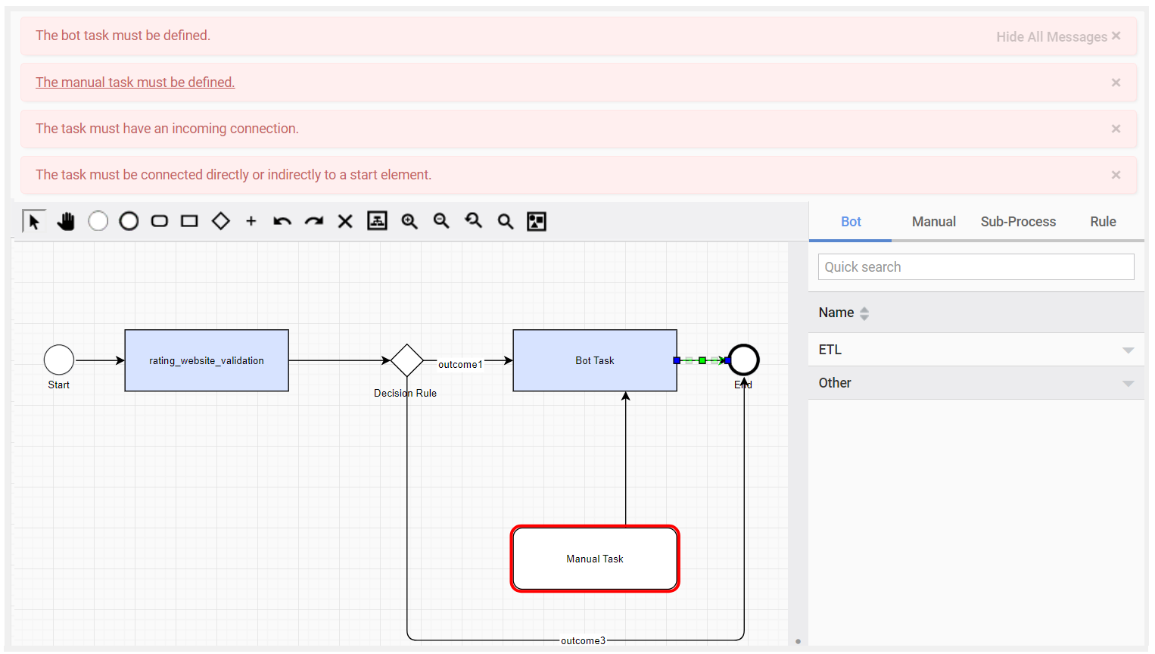Viewport: 1155px width, 654px height.
Task: Select the Start event node
Action: (59, 360)
